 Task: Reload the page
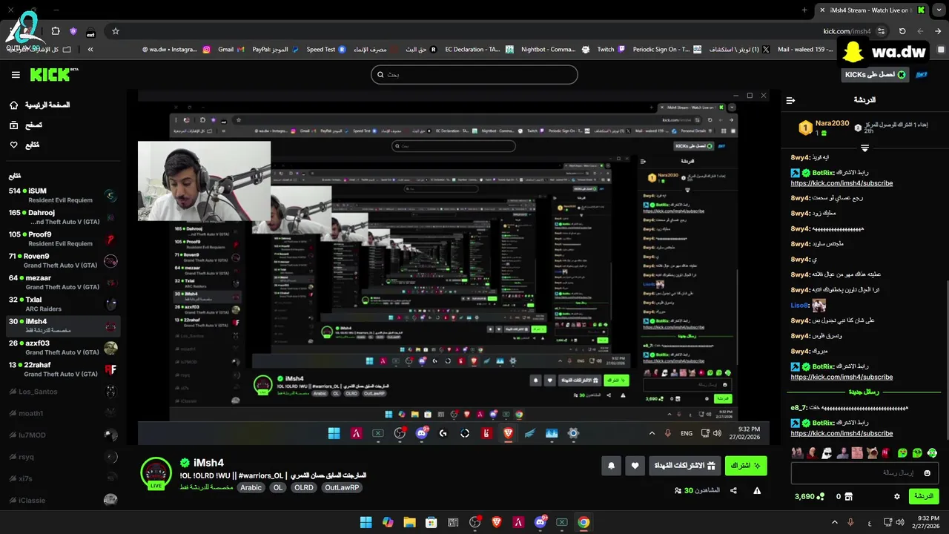902,31
